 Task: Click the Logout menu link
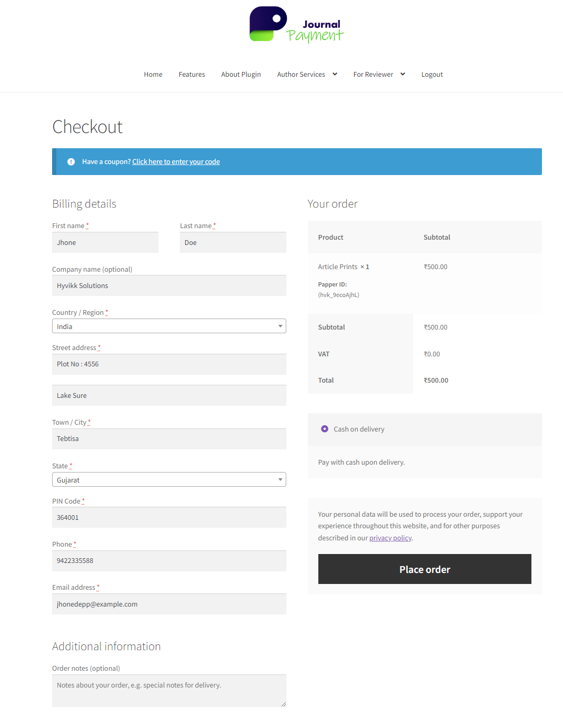coord(432,75)
